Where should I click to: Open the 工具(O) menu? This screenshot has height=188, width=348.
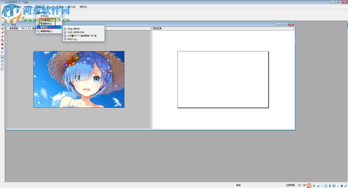point(60,7)
